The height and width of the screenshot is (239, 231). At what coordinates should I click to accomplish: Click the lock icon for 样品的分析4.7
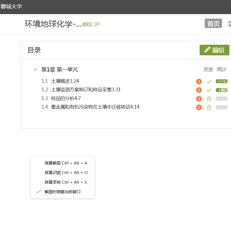(209, 99)
